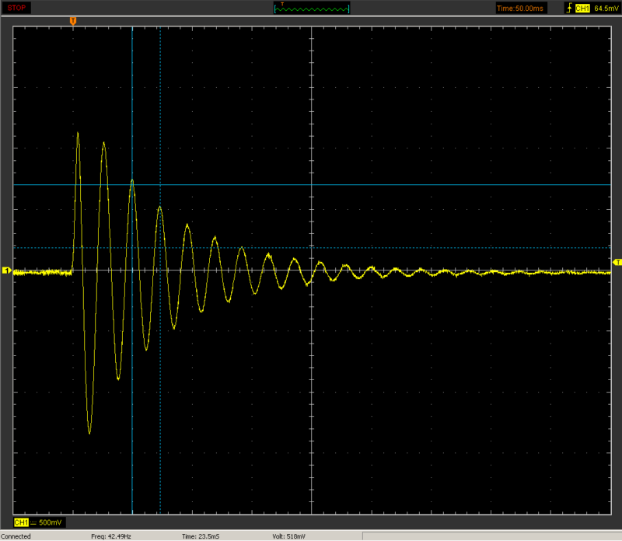Click the waveform memory overview thumbnail
This screenshot has width=622, height=541.
pos(312,8)
